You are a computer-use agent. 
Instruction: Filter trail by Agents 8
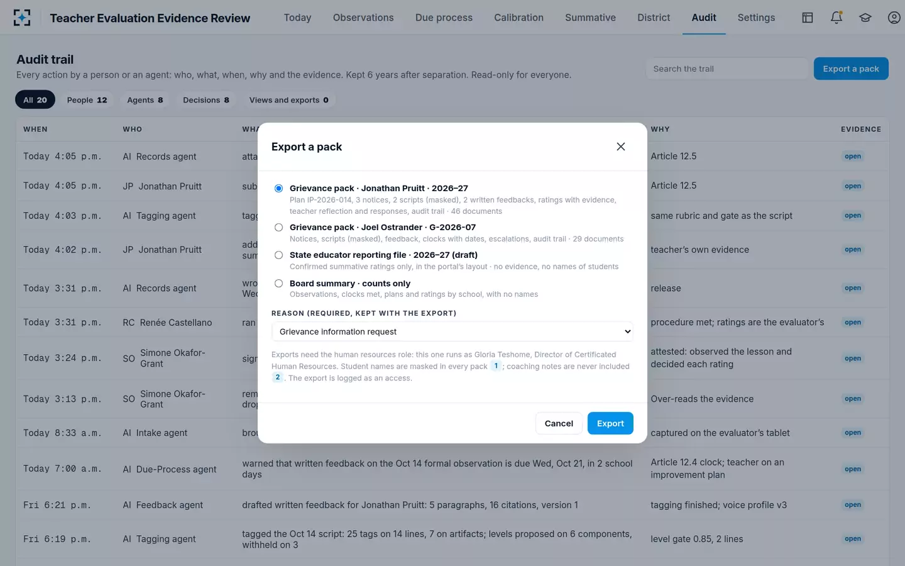(145, 100)
